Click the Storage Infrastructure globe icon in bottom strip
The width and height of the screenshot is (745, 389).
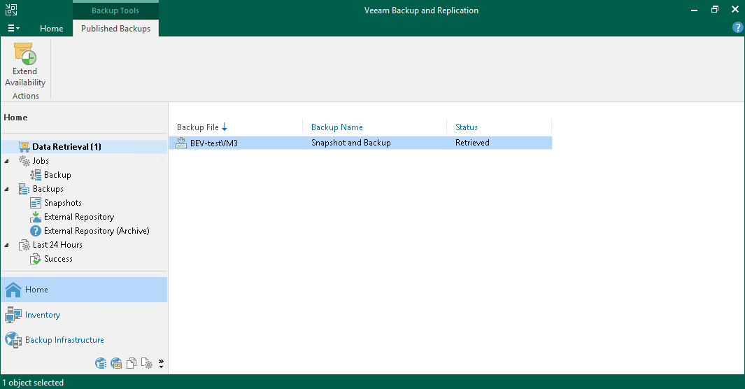tap(101, 364)
